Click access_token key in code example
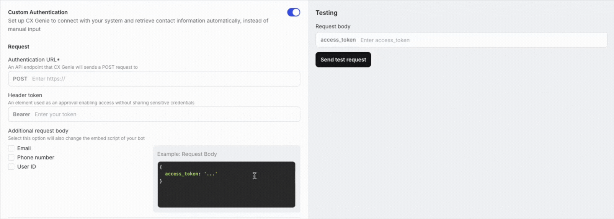Image resolution: width=614 pixels, height=219 pixels. pos(181,174)
